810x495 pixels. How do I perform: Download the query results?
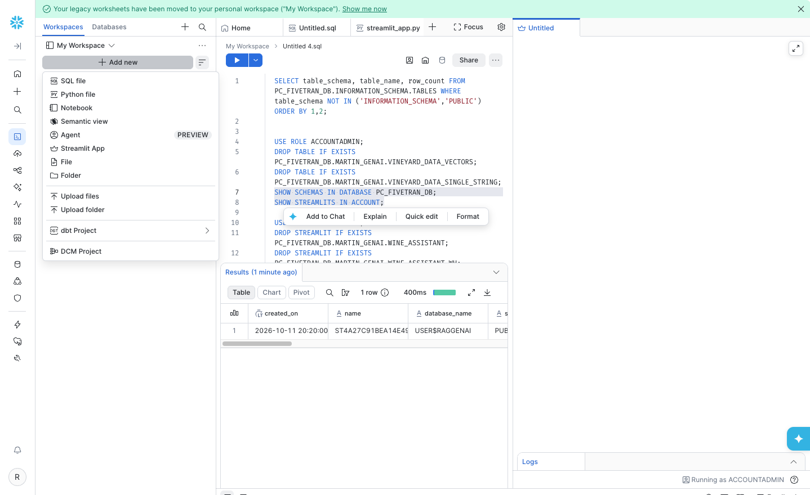tap(487, 292)
